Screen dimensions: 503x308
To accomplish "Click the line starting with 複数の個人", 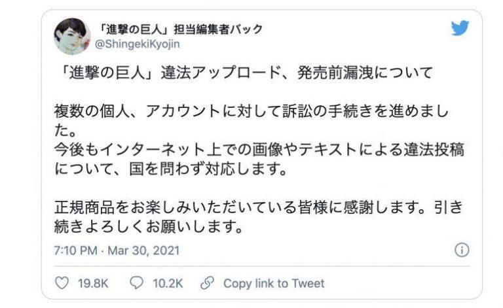I will point(251,112).
